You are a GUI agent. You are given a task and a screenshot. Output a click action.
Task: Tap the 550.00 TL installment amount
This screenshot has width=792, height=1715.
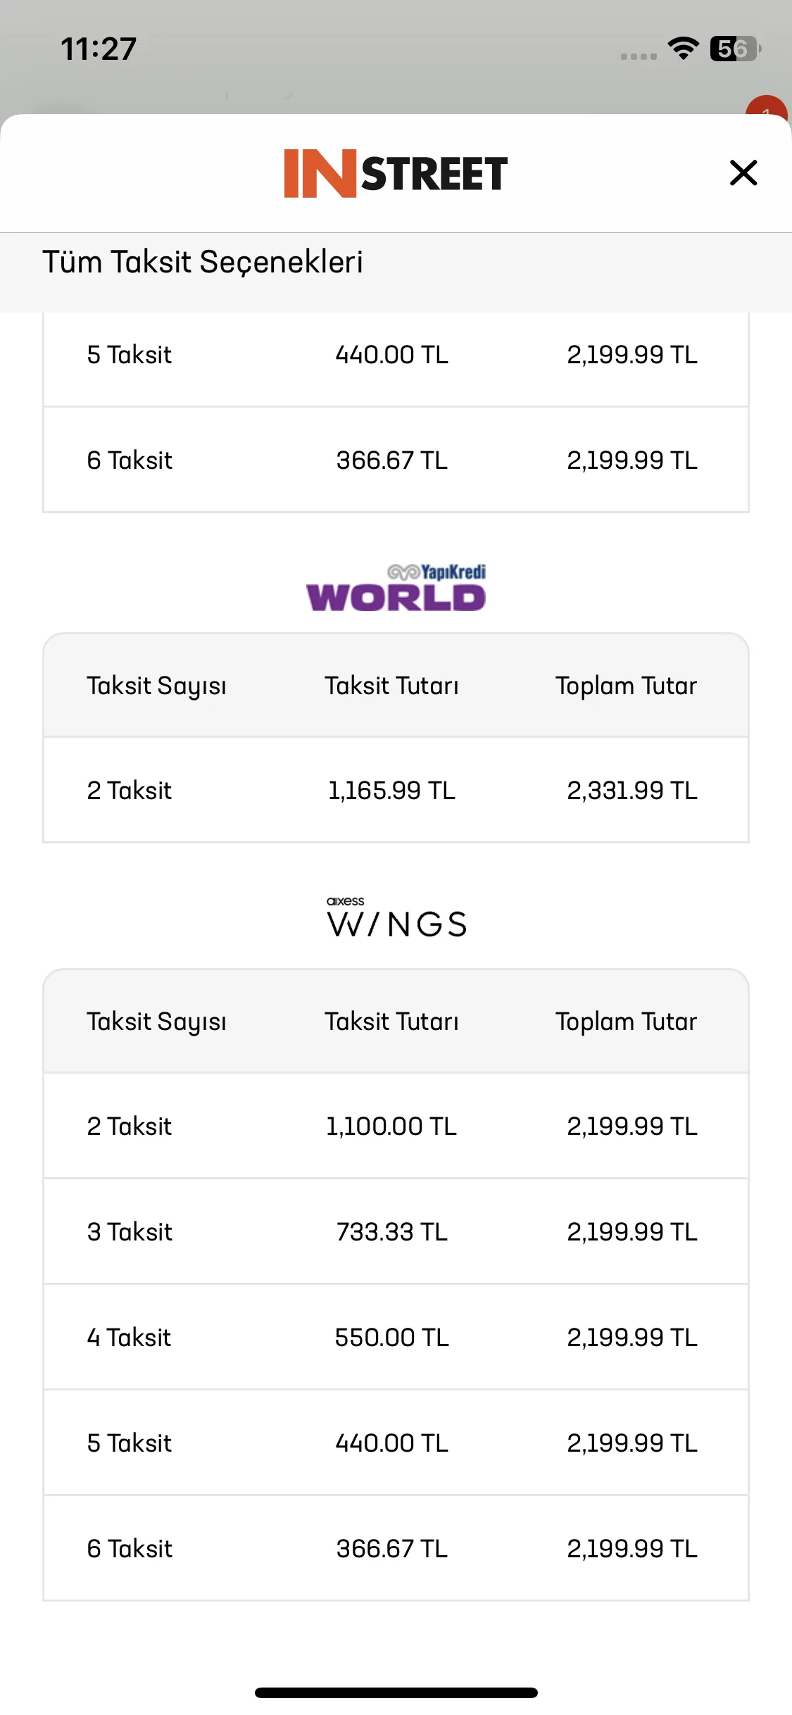click(392, 1338)
